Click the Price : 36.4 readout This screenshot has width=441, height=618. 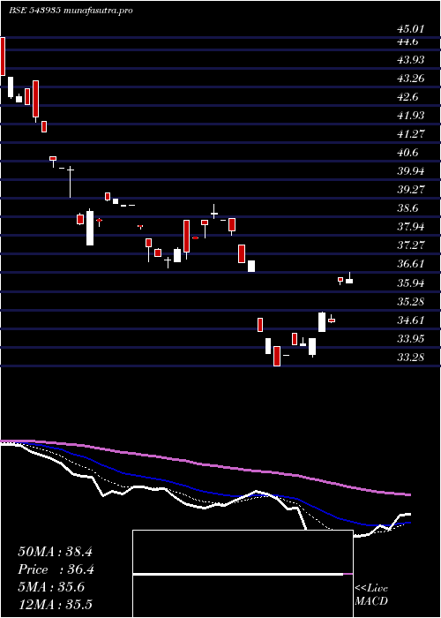pyautogui.click(x=56, y=569)
